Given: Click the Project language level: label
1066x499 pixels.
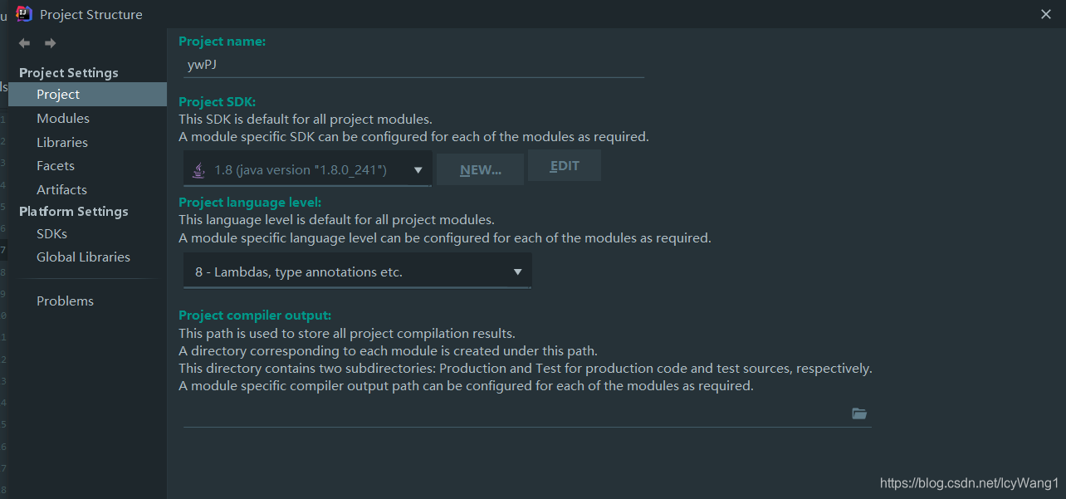Looking at the screenshot, I should click(x=250, y=203).
